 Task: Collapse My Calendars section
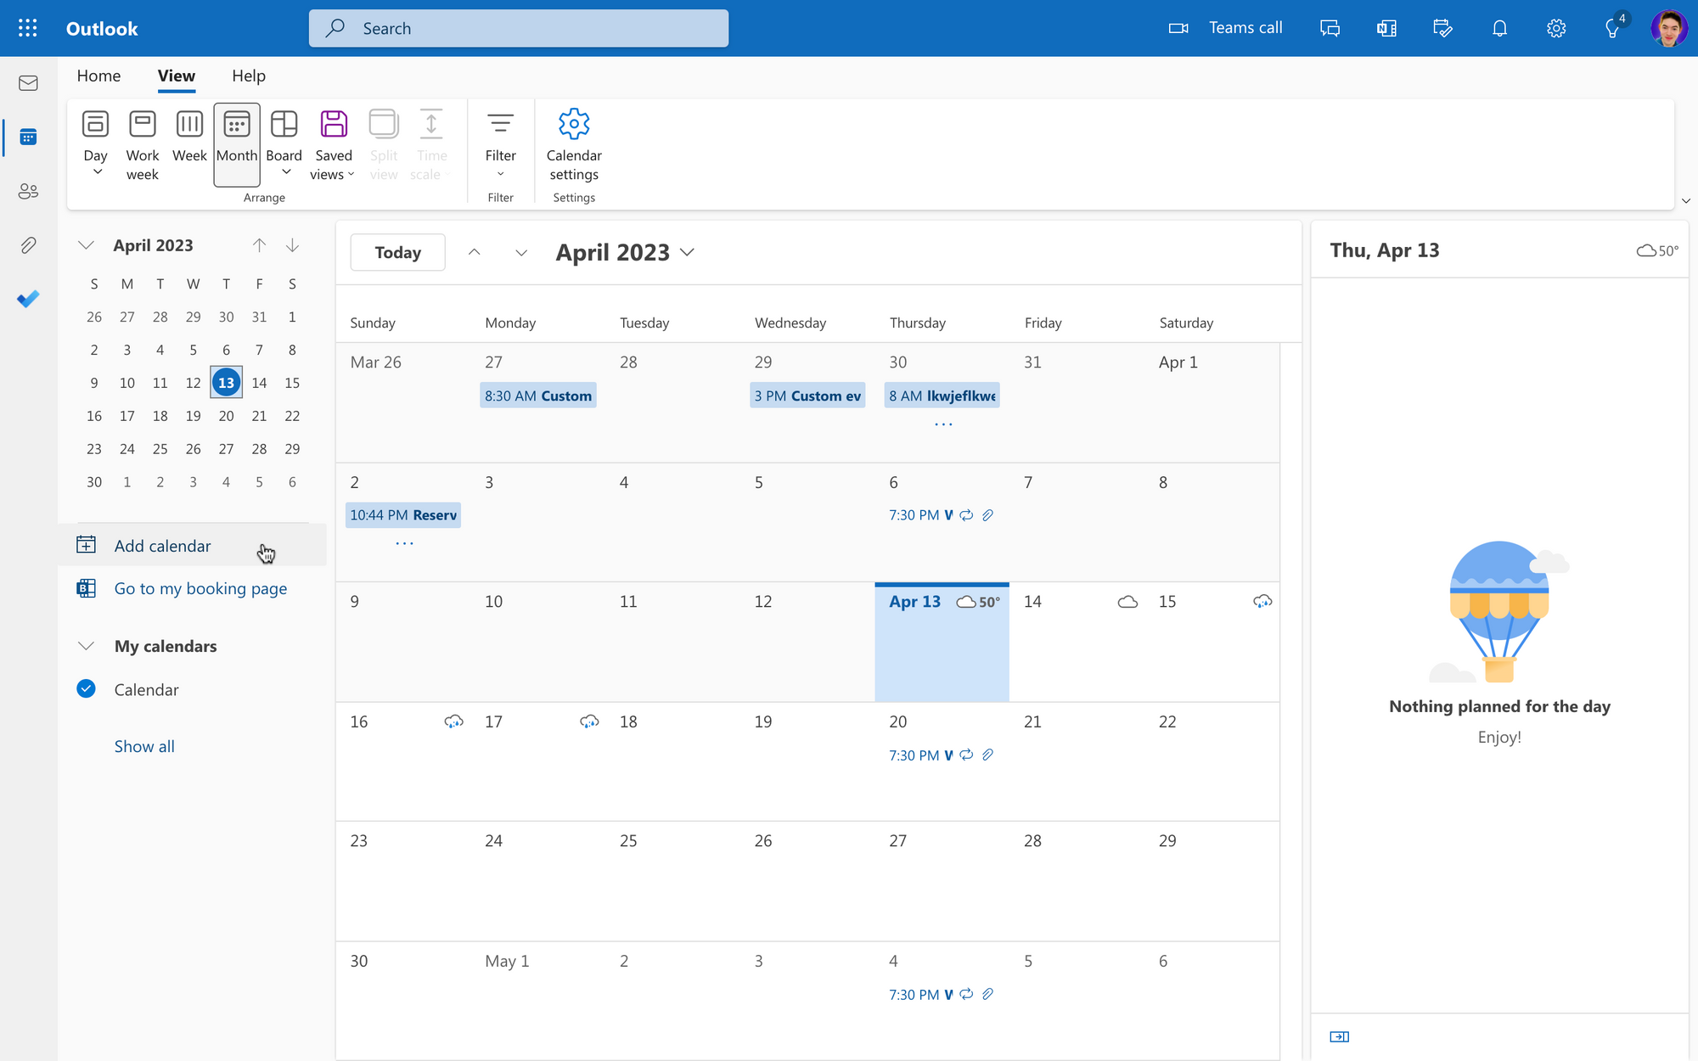point(86,645)
